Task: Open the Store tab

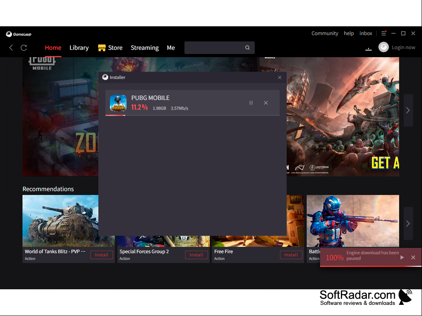Action: [110, 48]
